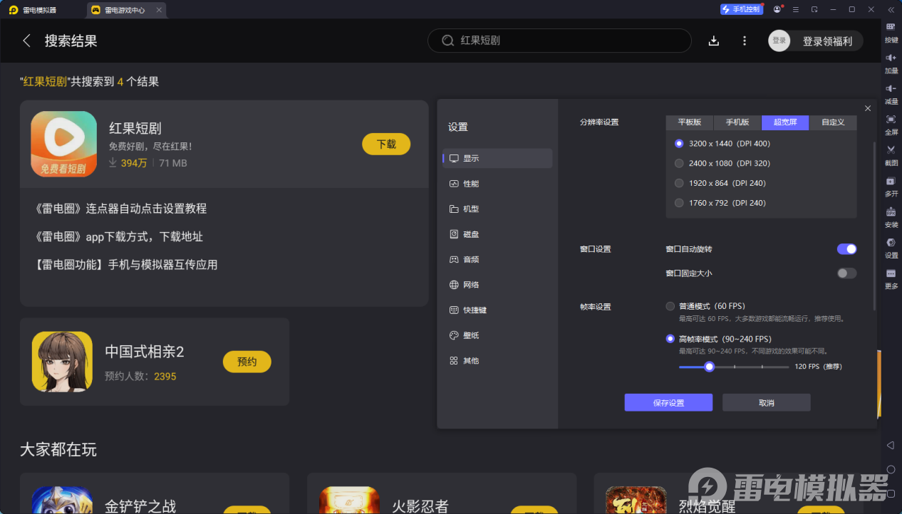Viewport: 902px width, 514px height.
Task: Click 保存设置 to save display settings
Action: click(x=668, y=402)
